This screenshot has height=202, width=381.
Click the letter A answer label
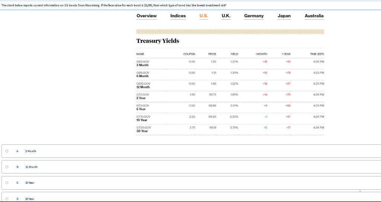point(17,151)
